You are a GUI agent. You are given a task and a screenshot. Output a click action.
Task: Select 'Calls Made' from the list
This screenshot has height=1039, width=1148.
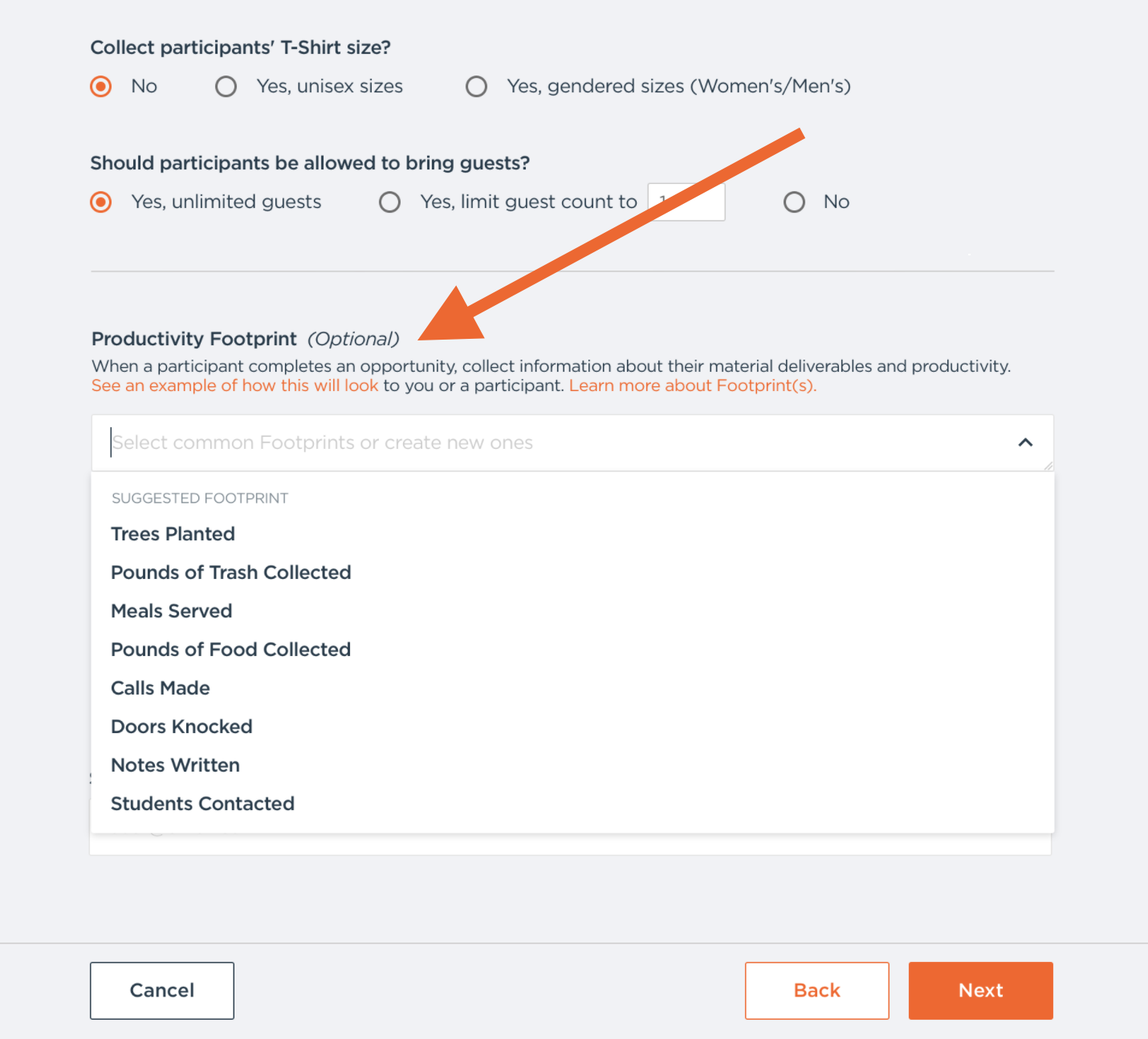(x=161, y=688)
